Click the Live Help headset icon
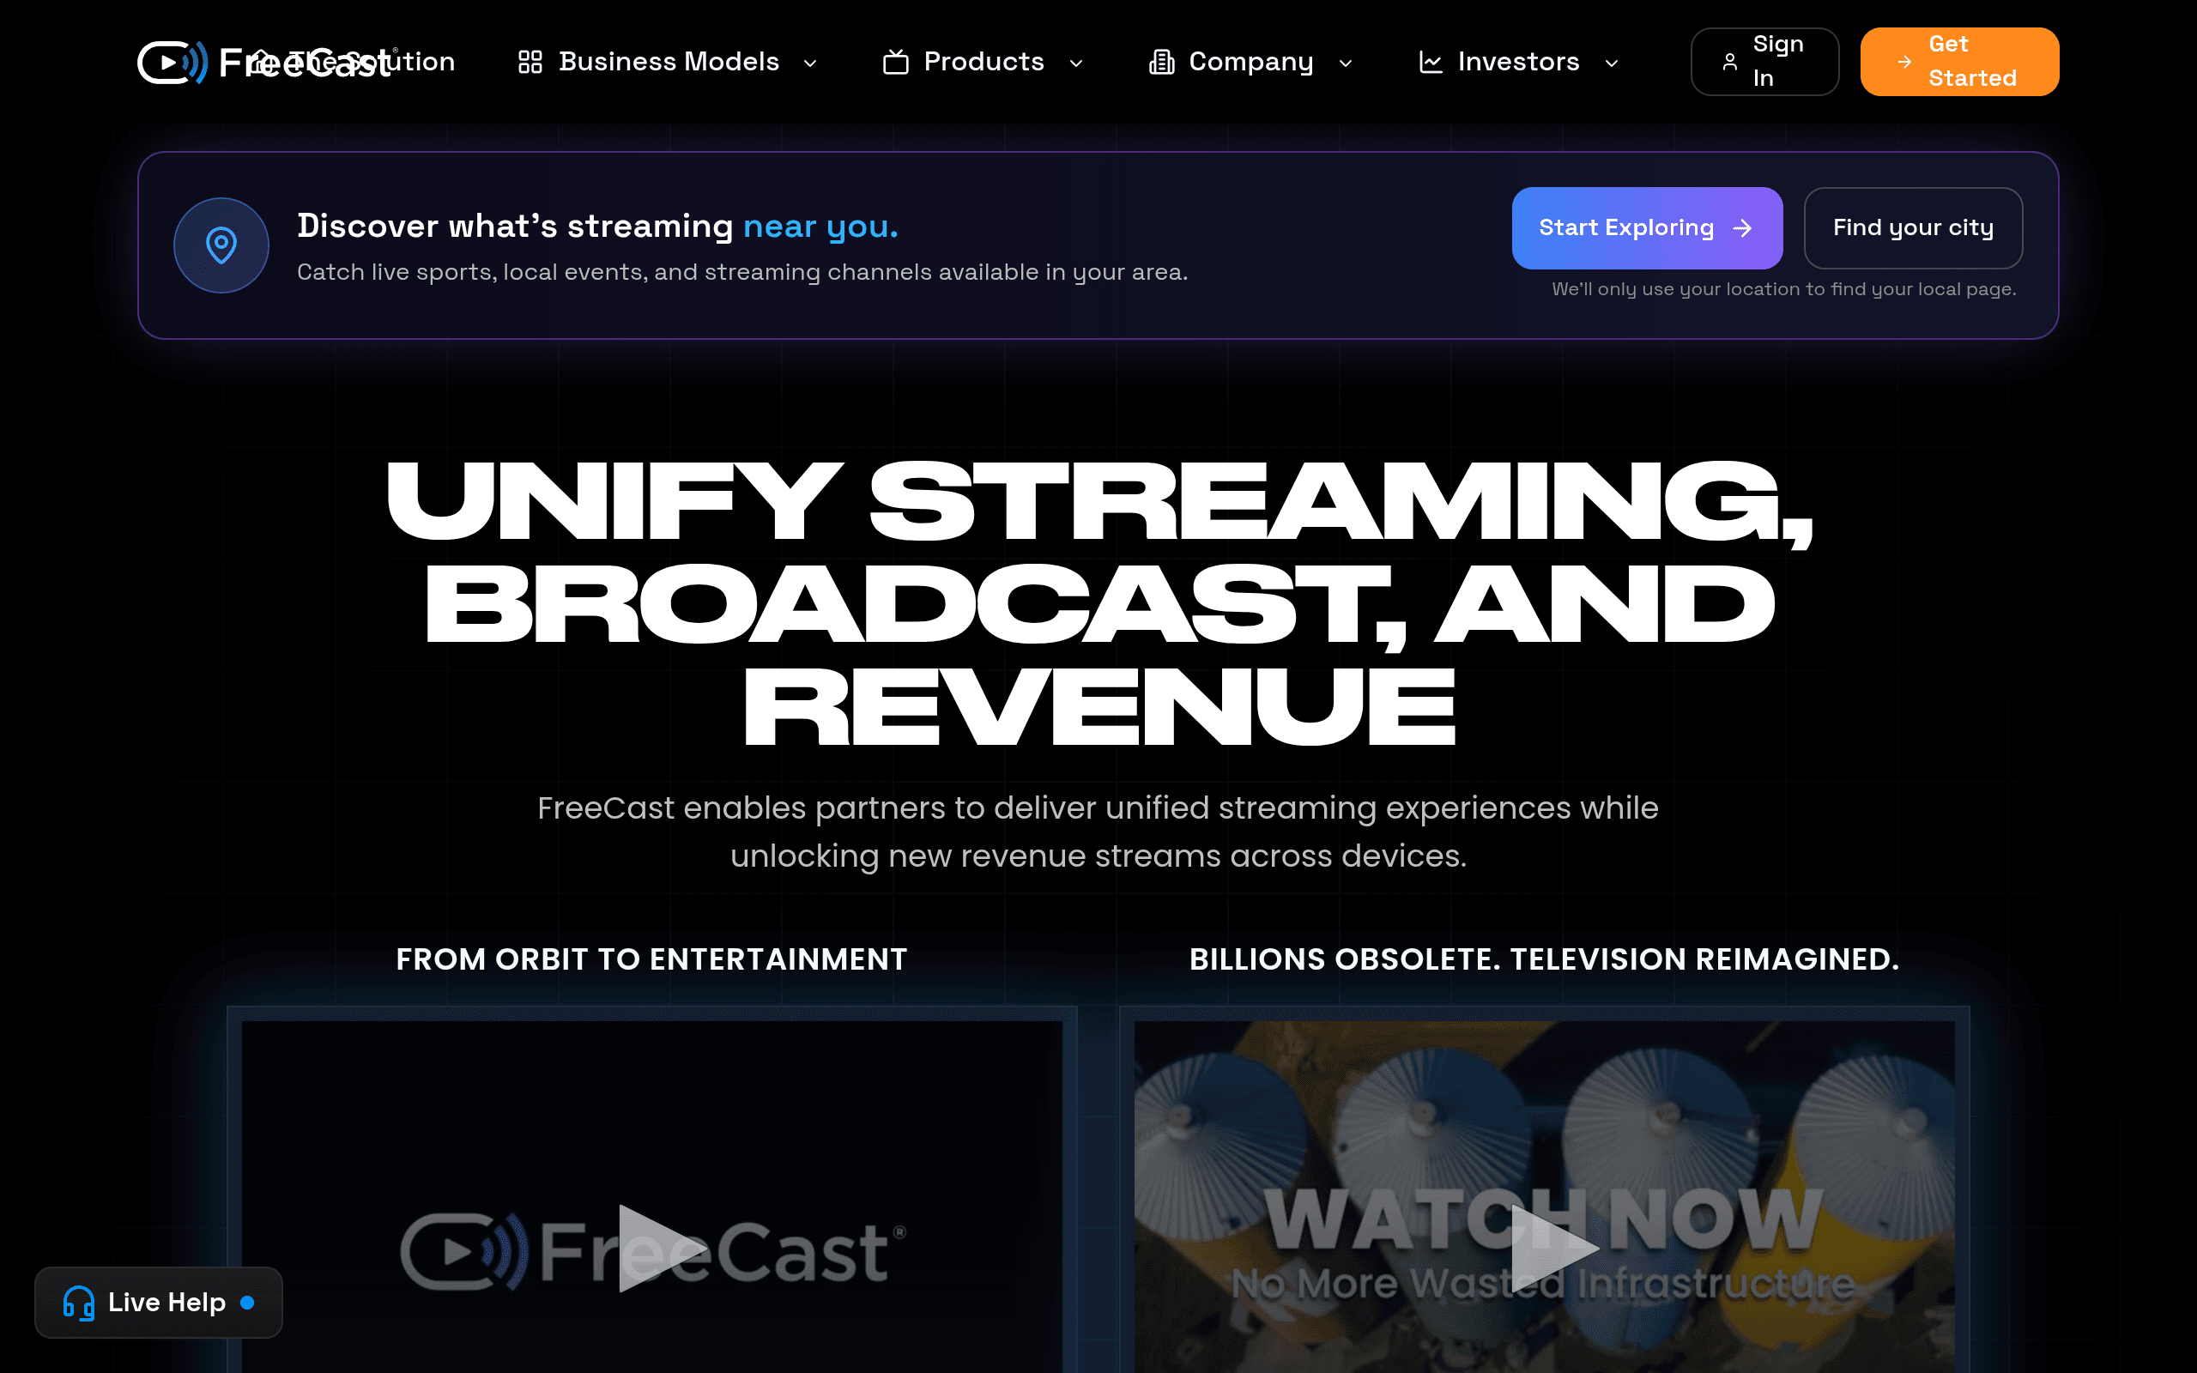Screen dimensions: 2197x1373 (x=79, y=1302)
